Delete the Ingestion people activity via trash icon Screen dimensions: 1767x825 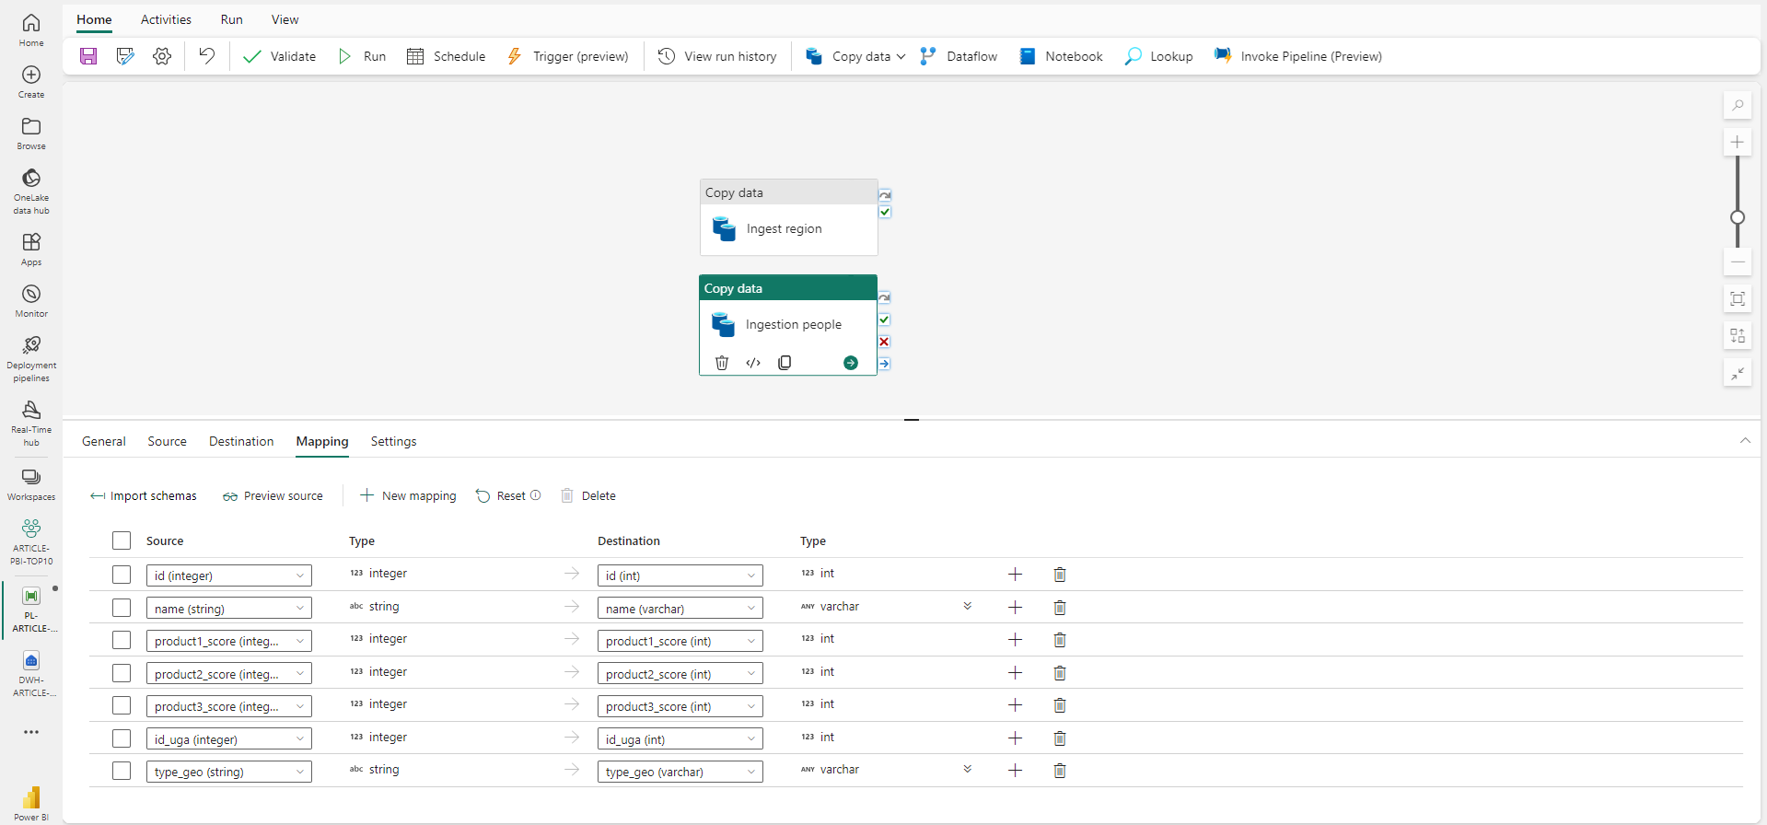(x=722, y=363)
